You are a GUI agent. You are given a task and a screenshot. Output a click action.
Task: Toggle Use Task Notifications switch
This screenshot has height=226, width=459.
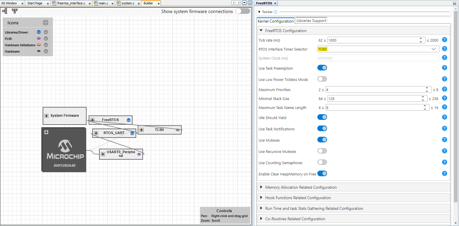coord(322,128)
